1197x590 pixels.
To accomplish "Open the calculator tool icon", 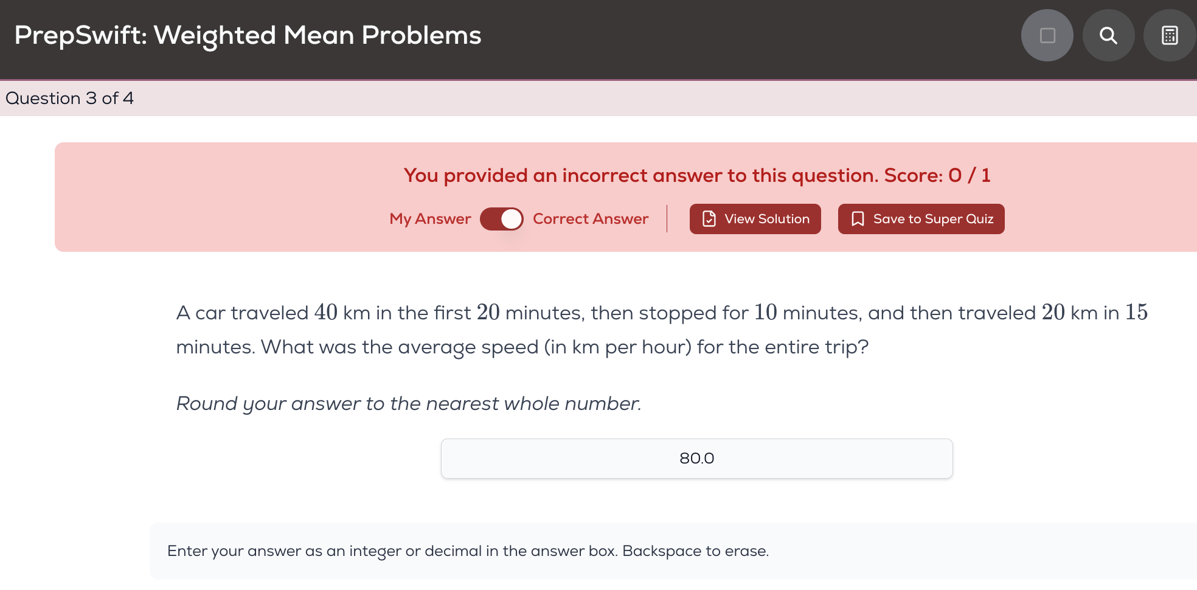I will (1169, 35).
